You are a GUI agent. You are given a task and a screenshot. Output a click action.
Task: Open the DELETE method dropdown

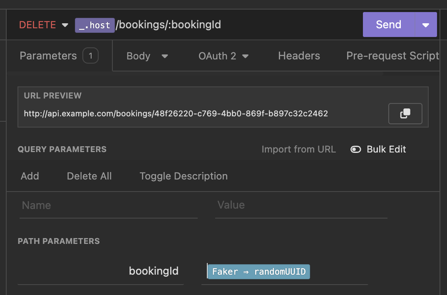pyautogui.click(x=43, y=25)
